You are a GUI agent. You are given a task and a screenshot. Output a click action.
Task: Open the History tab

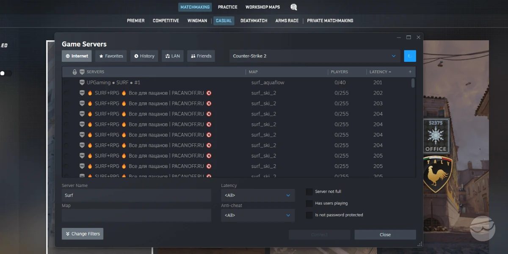(144, 56)
